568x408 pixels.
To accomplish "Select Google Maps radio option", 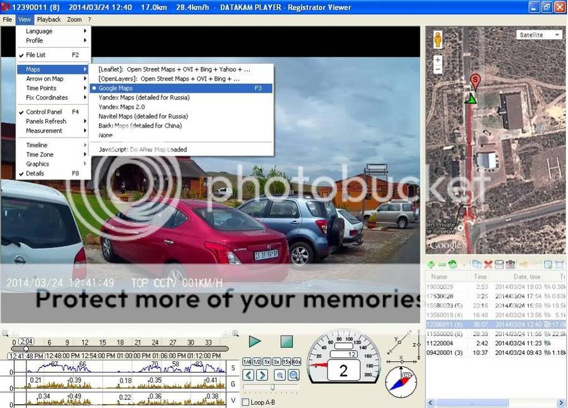I will point(115,88).
